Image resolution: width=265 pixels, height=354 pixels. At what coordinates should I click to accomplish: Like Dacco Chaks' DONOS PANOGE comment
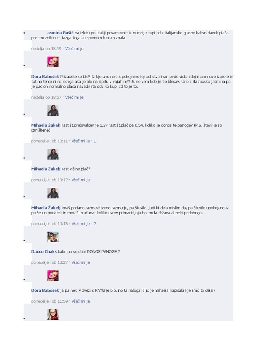81,263
